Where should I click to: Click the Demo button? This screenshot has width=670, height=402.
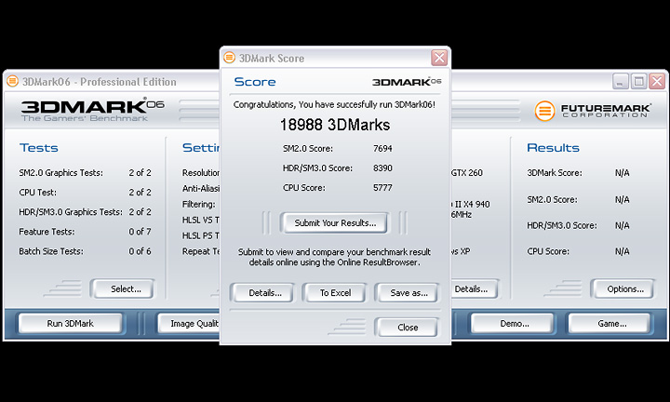(x=514, y=324)
